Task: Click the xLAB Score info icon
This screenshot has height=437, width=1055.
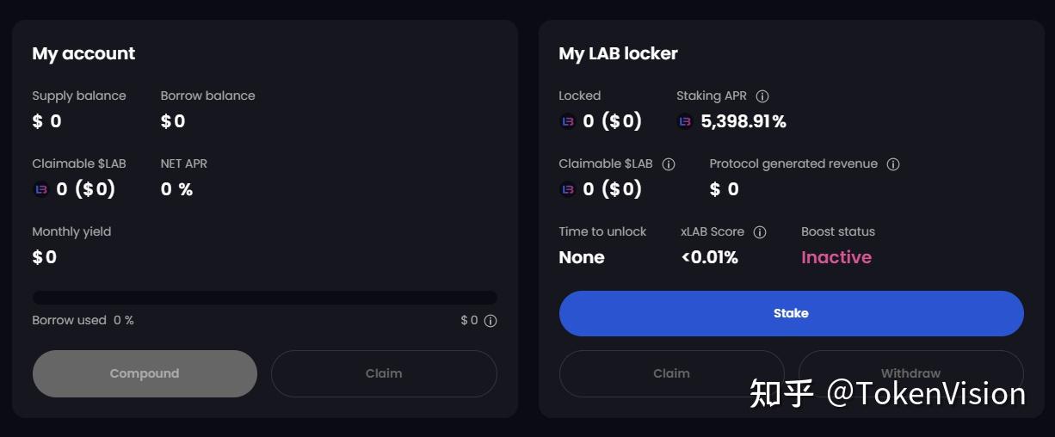Action: point(760,232)
